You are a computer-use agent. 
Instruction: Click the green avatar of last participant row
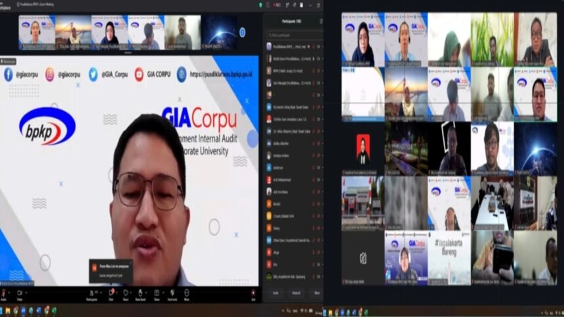269,277
